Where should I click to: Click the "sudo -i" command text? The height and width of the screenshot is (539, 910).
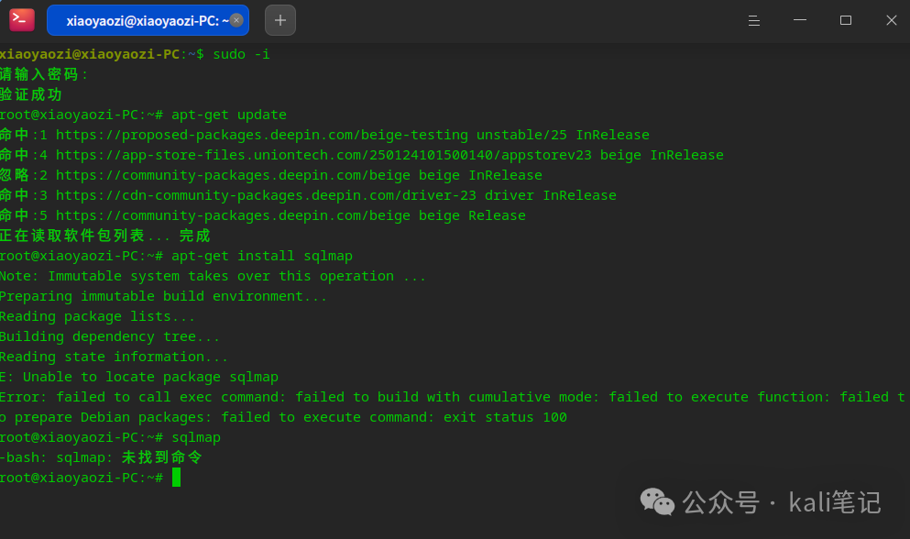(241, 54)
